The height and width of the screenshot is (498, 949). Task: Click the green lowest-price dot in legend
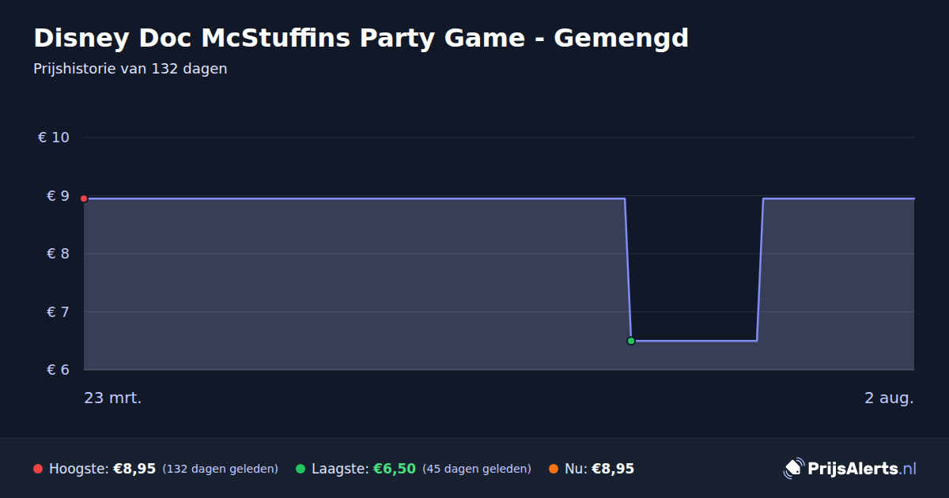[301, 469]
